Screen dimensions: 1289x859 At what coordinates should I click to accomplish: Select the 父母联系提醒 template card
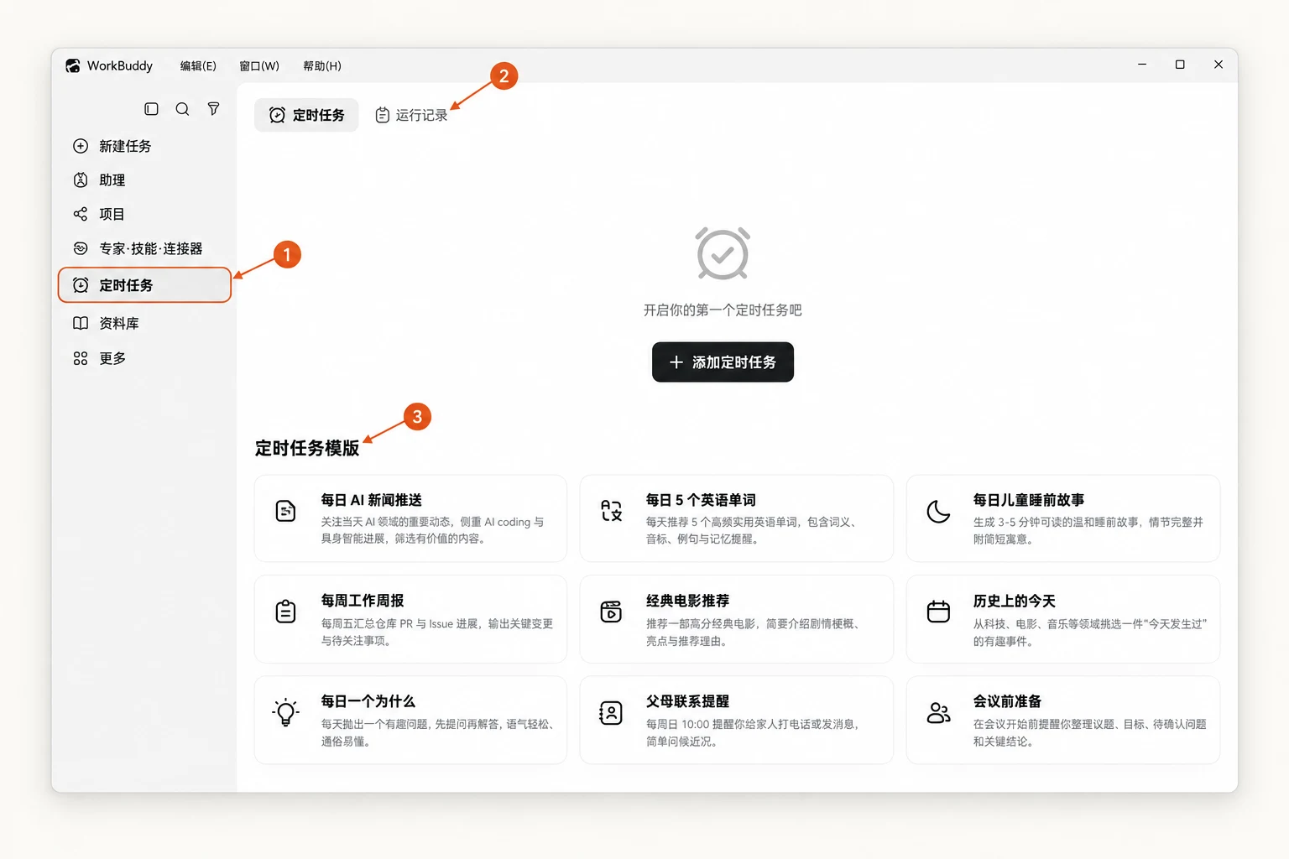pos(736,720)
